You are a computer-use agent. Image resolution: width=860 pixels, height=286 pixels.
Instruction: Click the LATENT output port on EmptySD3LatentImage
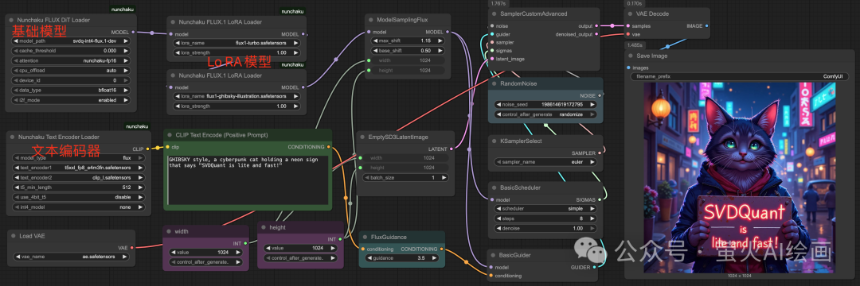(451, 149)
